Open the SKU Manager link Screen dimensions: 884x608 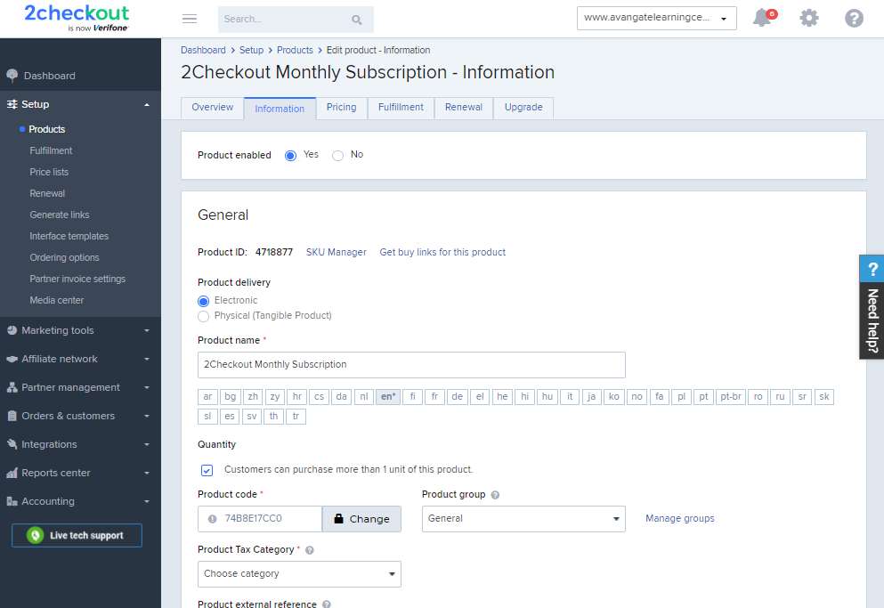(x=337, y=253)
